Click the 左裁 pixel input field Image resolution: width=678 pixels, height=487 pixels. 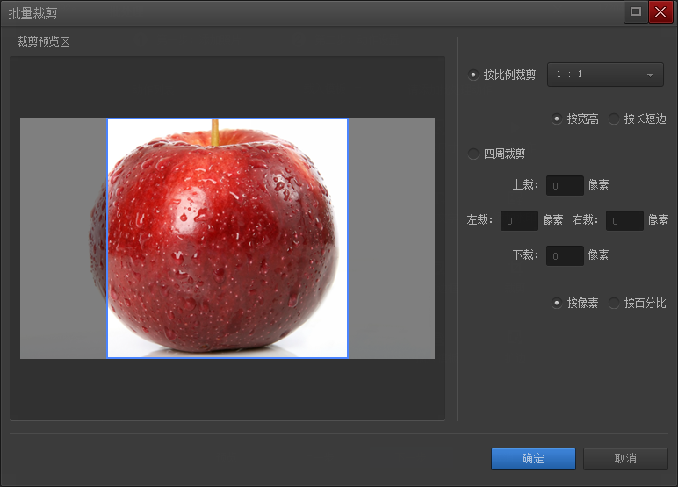pyautogui.click(x=519, y=220)
